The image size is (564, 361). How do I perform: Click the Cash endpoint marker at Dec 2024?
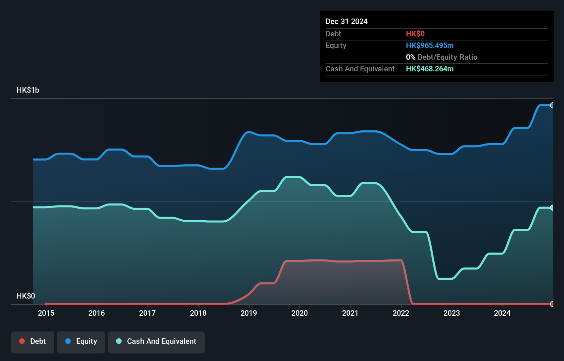pos(552,208)
